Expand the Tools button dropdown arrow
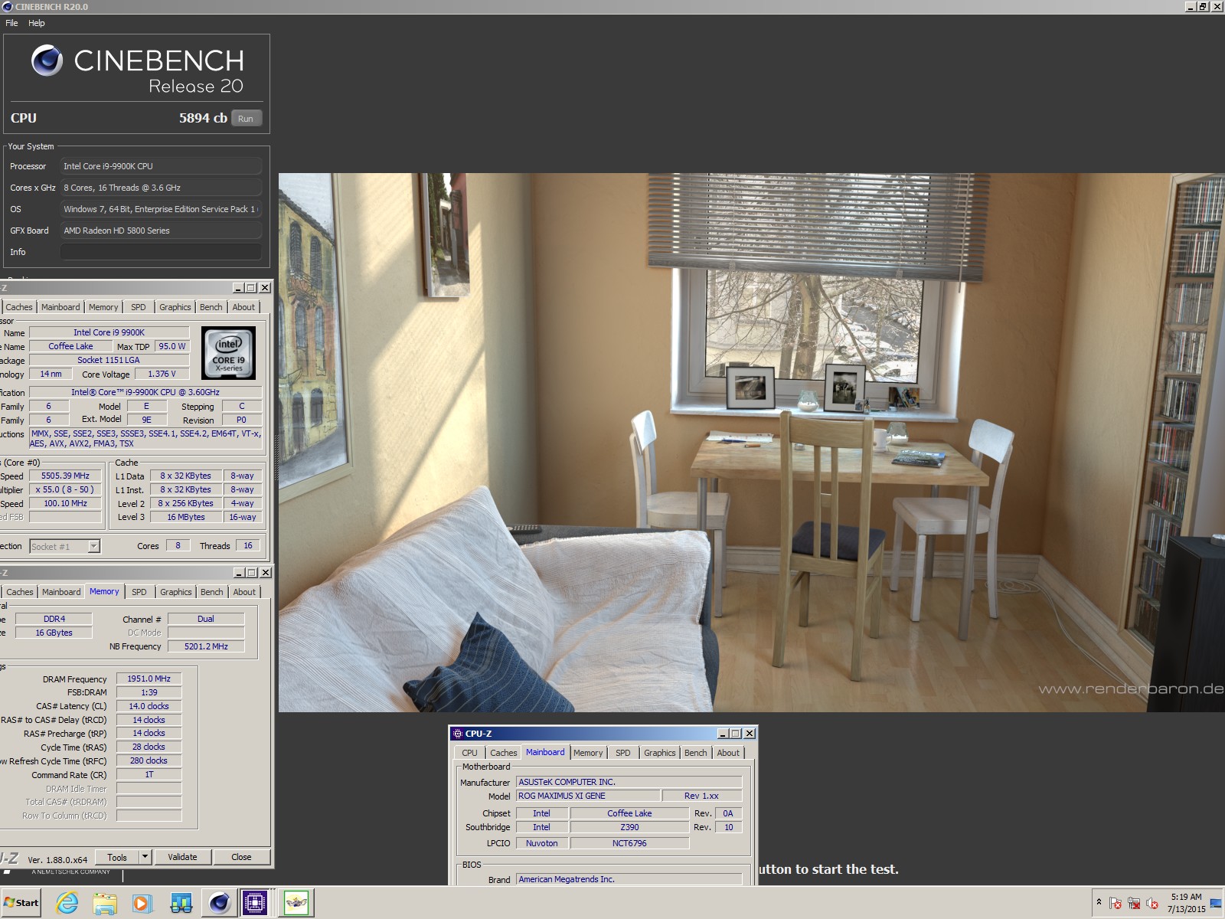This screenshot has height=919, width=1225. [x=145, y=857]
